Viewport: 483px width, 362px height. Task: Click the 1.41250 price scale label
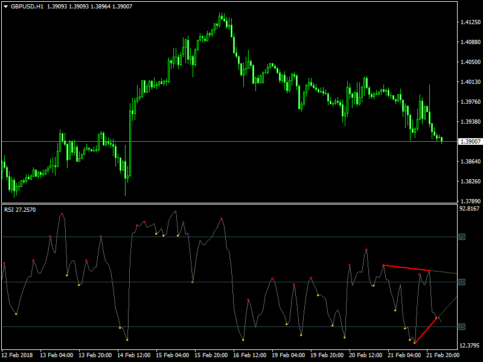point(470,22)
